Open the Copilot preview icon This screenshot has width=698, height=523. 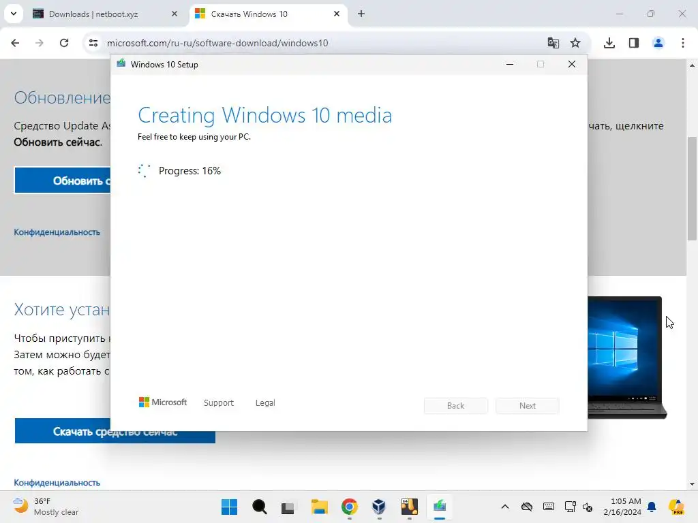pyautogui.click(x=676, y=507)
